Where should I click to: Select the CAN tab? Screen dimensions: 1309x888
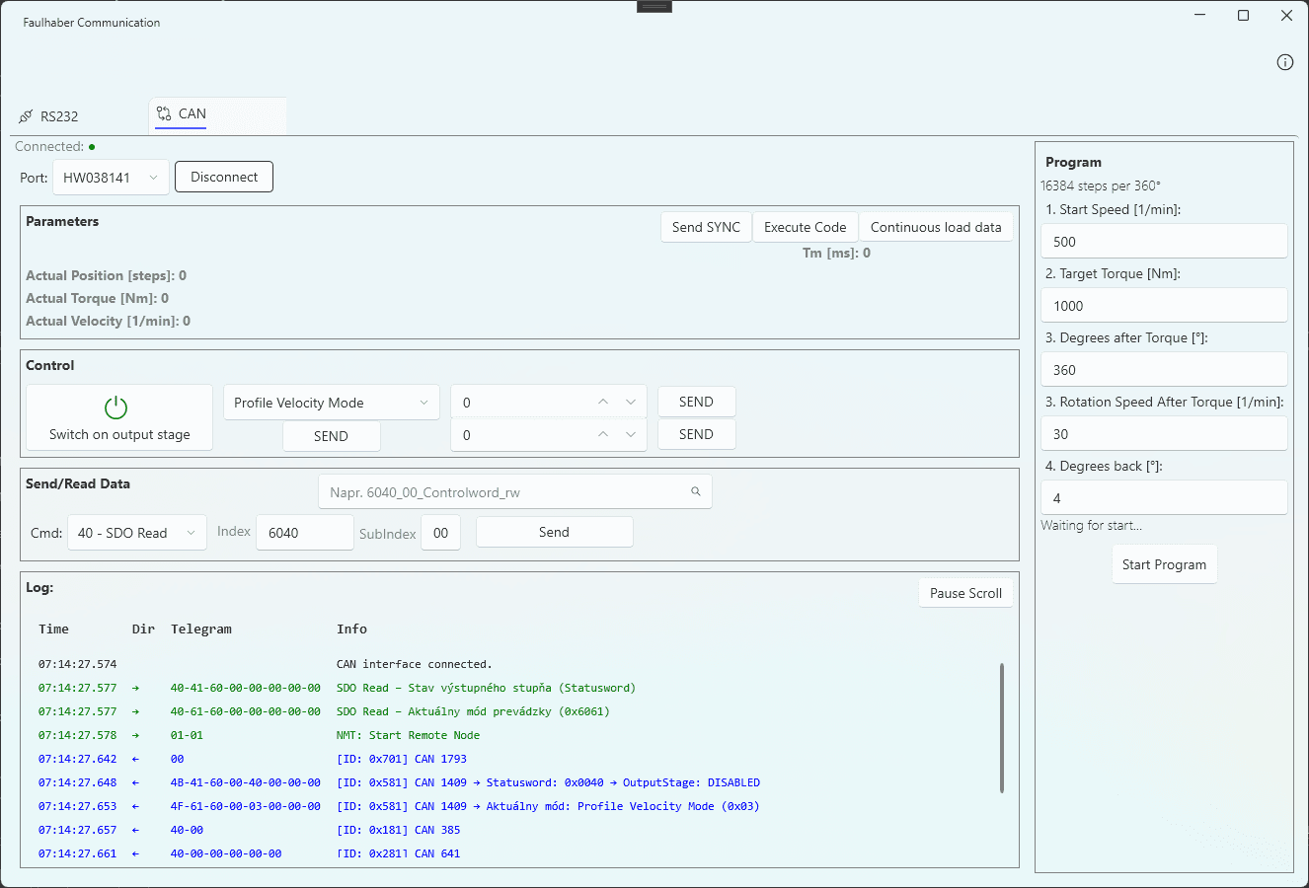click(183, 114)
